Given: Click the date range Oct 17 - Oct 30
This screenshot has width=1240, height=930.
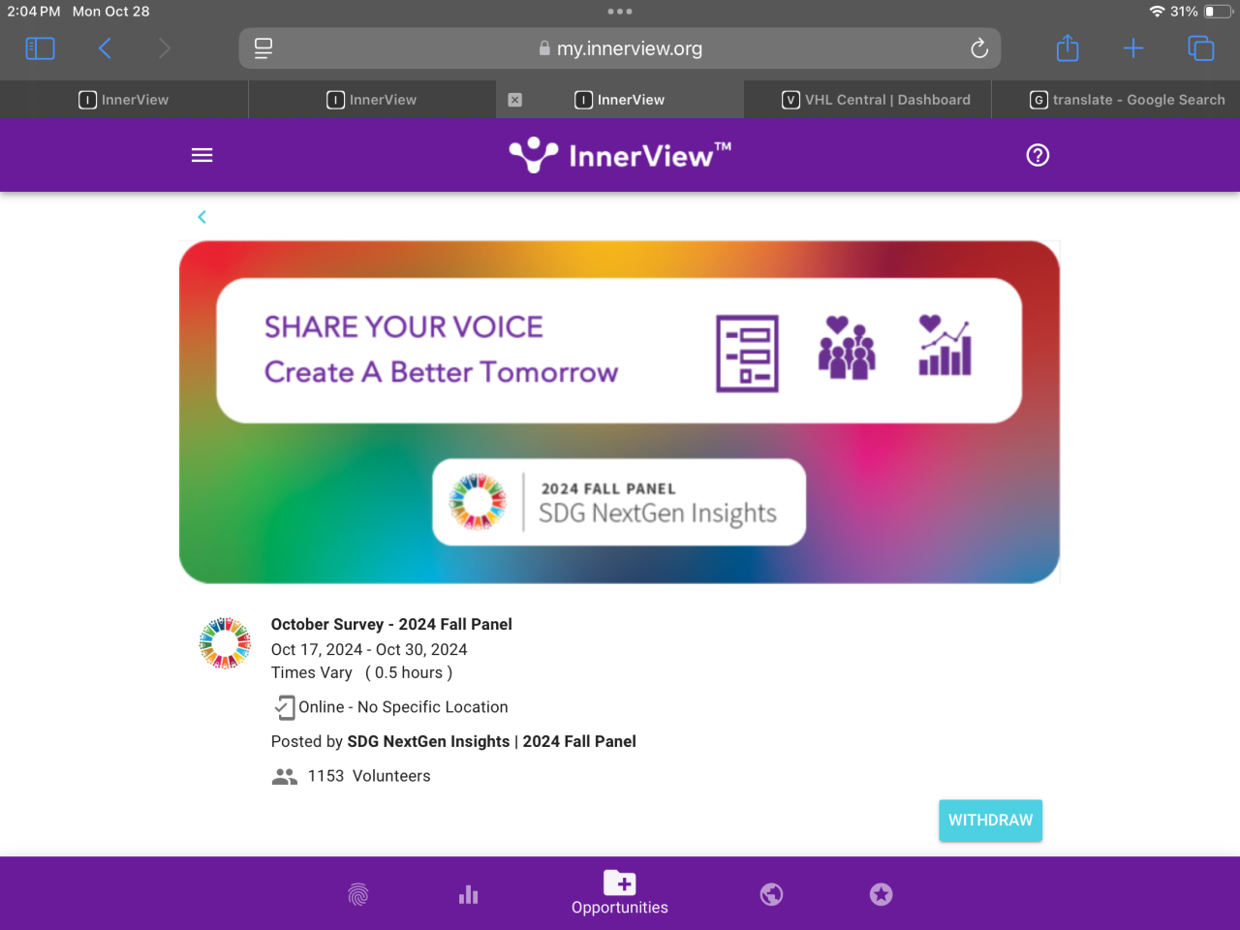Looking at the screenshot, I should pos(369,649).
